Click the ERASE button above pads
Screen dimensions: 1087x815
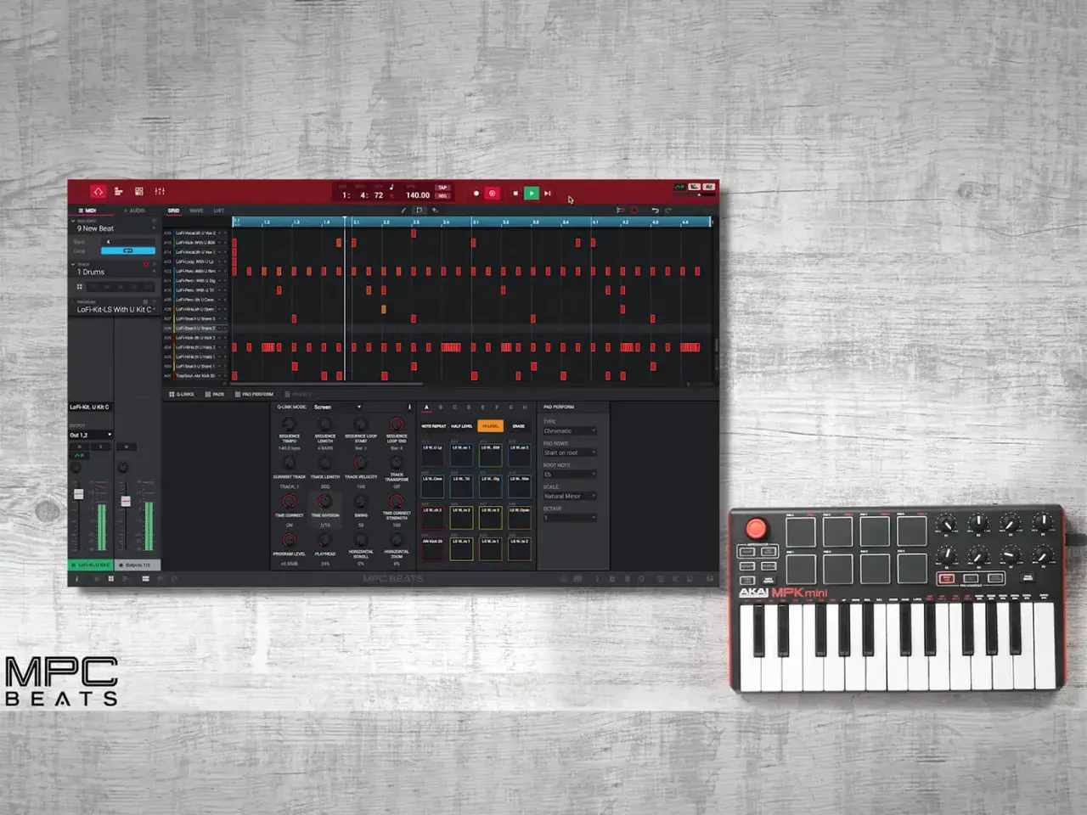(x=518, y=426)
